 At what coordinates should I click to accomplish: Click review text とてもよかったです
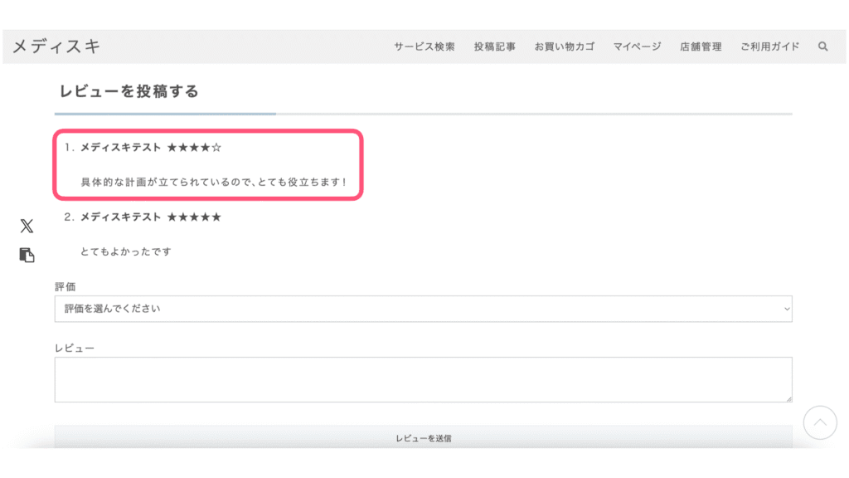tap(126, 251)
